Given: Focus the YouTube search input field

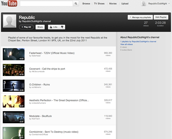Looking at the screenshot, I should [x=46, y=4].
